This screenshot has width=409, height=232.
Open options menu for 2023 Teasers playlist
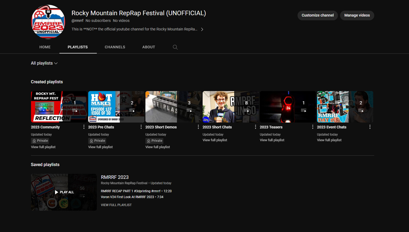[x=313, y=127]
